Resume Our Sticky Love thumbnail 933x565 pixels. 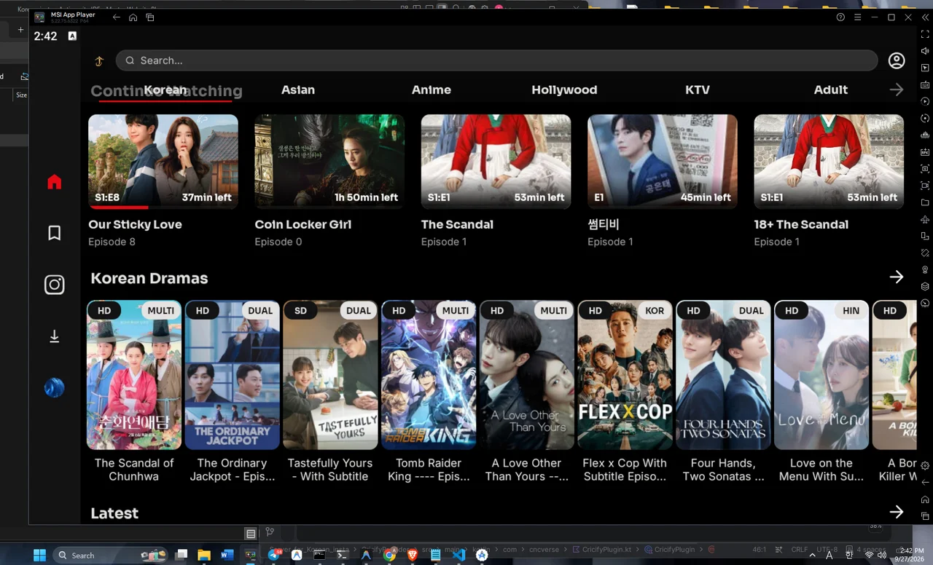[163, 162]
